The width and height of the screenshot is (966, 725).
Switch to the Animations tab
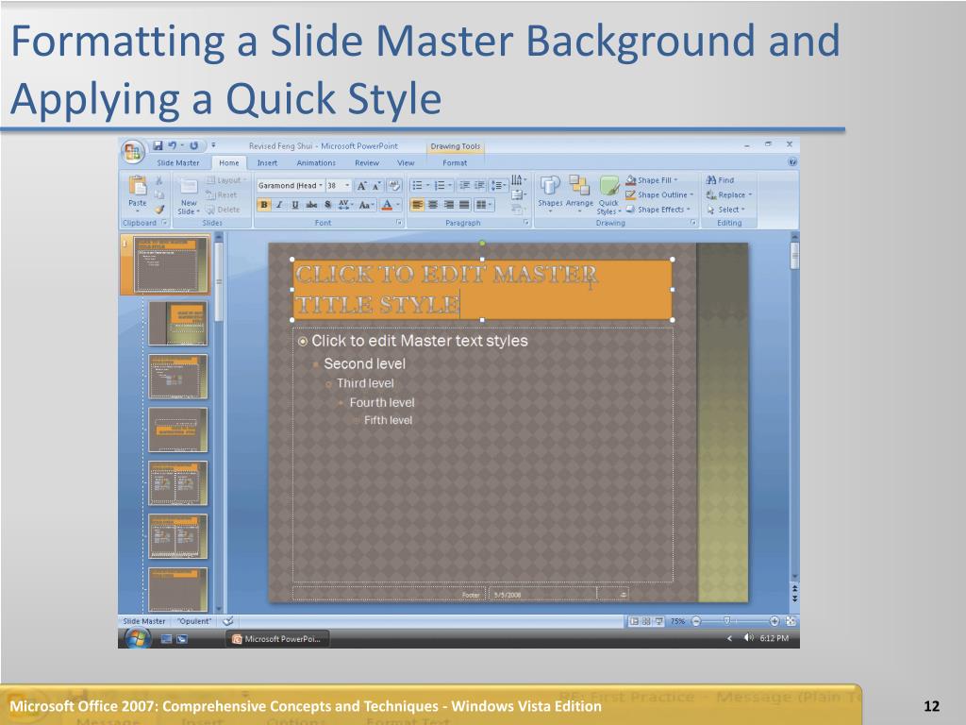point(316,162)
